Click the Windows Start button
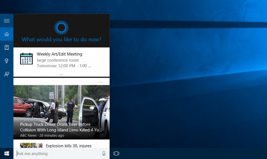This screenshot has width=267, height=159. [7, 154]
